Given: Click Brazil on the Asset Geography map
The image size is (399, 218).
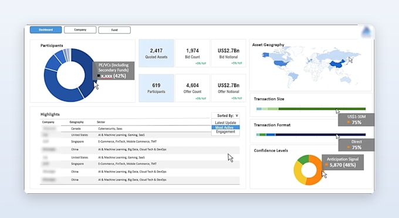Looking at the screenshot, I should (293, 75).
